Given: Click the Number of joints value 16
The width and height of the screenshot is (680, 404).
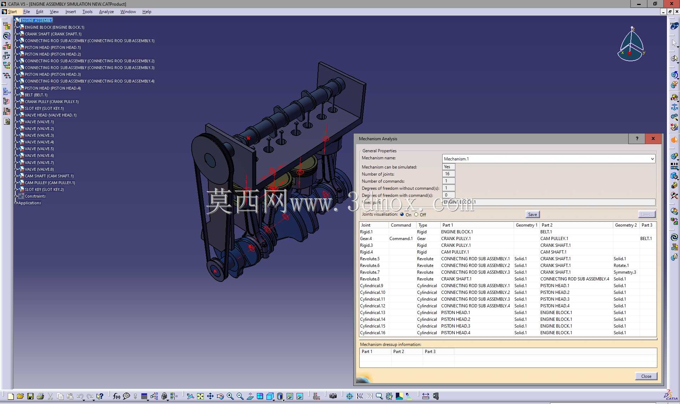Looking at the screenshot, I should pos(448,174).
